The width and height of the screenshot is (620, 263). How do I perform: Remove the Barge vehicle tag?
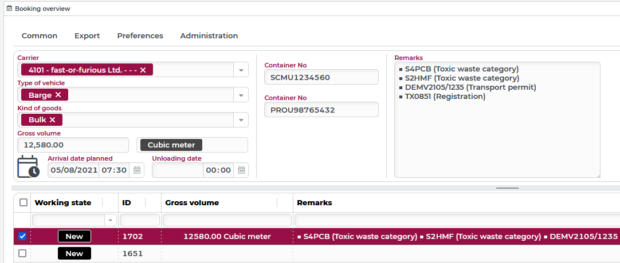(58, 95)
